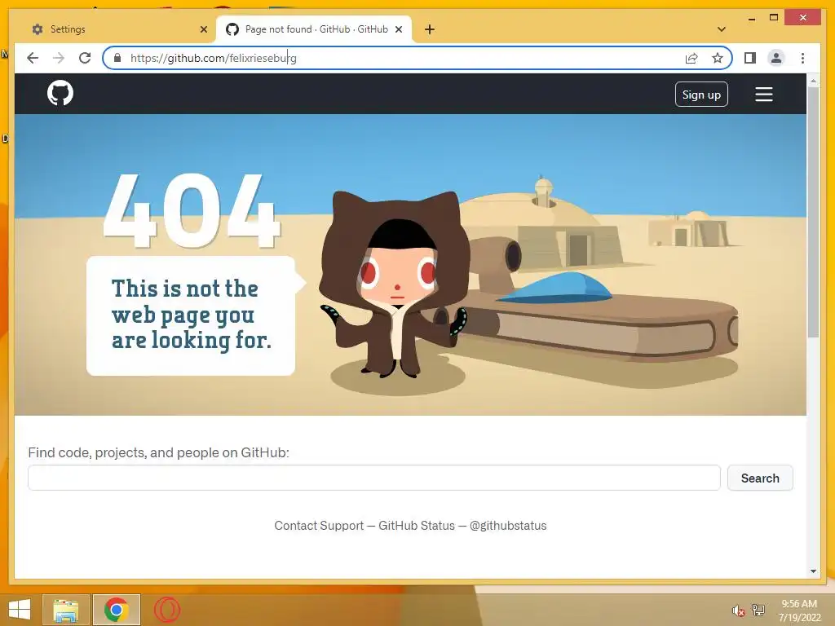Maximize the Chrome window

[x=774, y=18]
